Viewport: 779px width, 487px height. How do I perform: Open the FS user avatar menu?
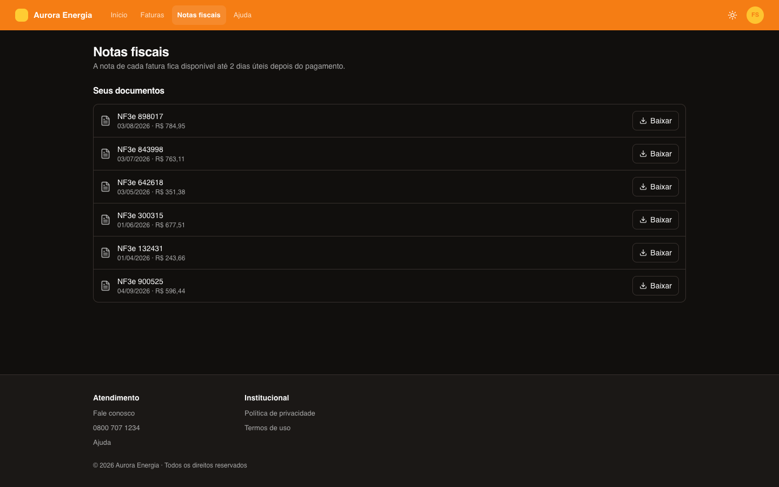(755, 15)
